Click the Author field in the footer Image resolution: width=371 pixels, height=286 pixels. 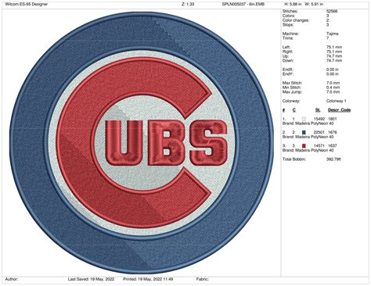pos(12,279)
